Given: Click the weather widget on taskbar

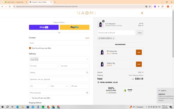Looking at the screenshot, I should coord(136,107).
